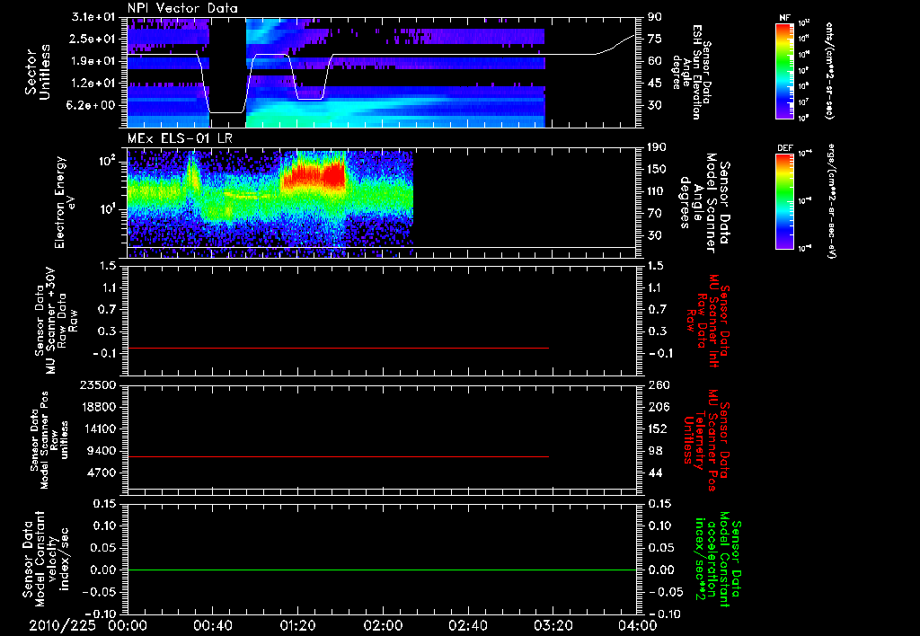Screen dimensions: 920x636
Task: Click the 44 telemetry tick label
Action: tap(655, 473)
